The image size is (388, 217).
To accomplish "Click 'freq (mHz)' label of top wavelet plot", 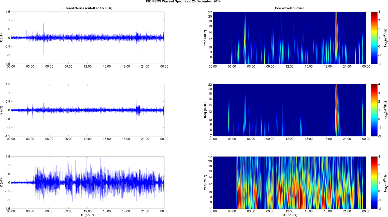I will [x=205, y=38].
